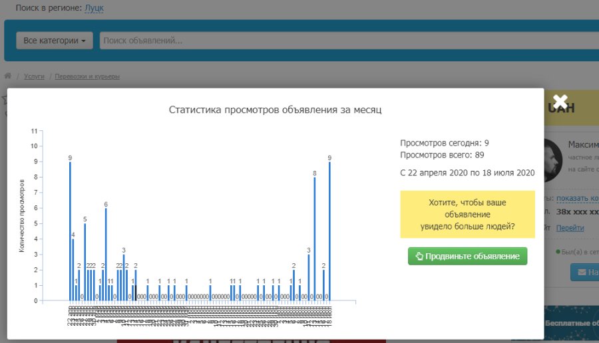Screen dimensions: 599x343
Task: Click the 'Бесплатные' banner at bottom right
Action: coord(571,324)
